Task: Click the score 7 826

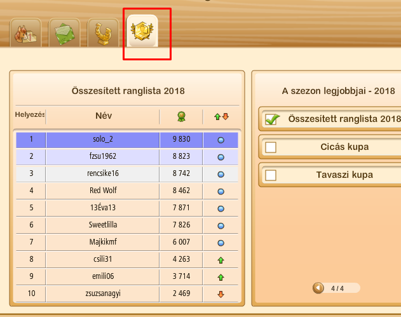Action: [181, 225]
